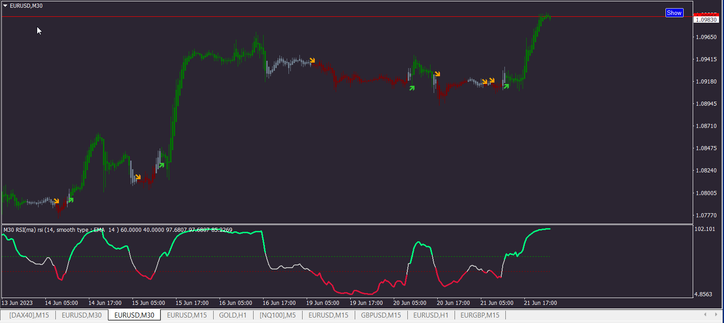
Task: Click the 13 Jun 2023 date label
Action: (x=17, y=303)
